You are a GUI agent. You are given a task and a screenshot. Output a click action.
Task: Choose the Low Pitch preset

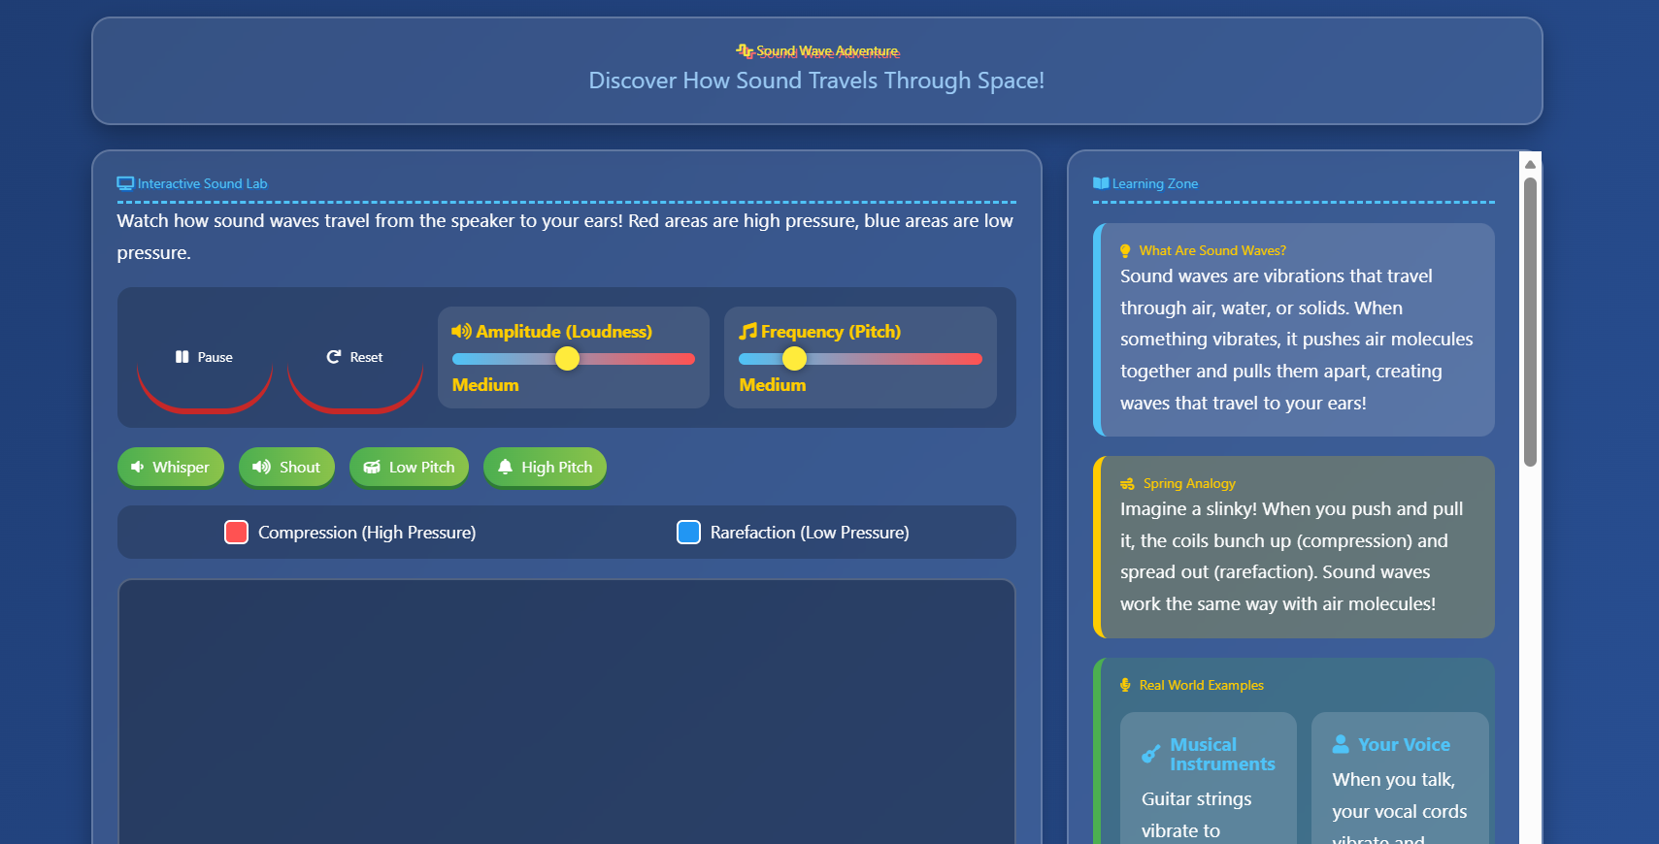coord(409,468)
